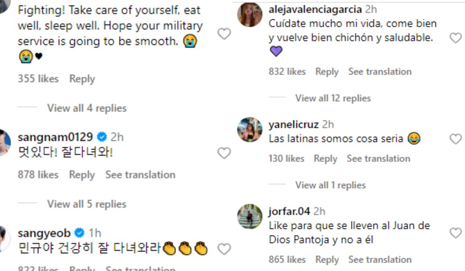The height and width of the screenshot is (271, 465).
Task: Expand 'View all 5 replies'
Action: point(86,204)
